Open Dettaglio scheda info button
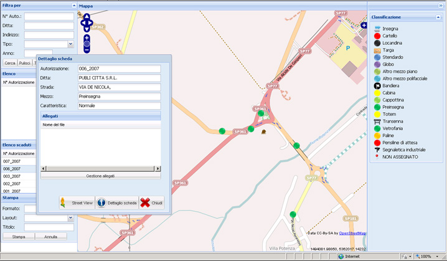The image size is (447, 261). [117, 203]
